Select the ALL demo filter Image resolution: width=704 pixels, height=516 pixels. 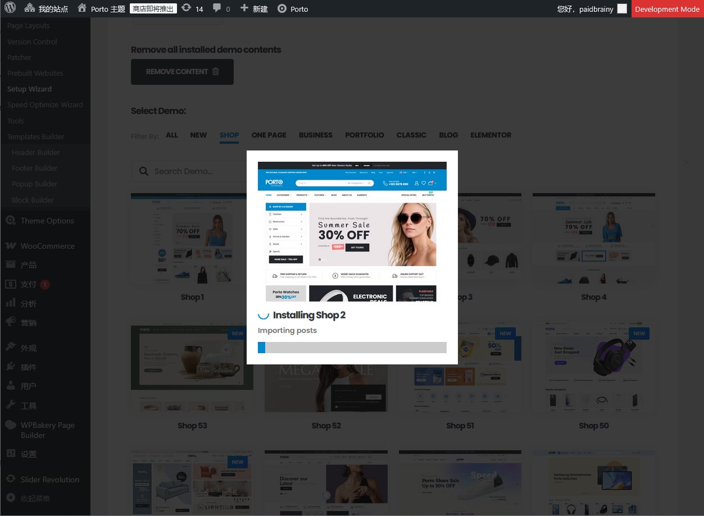pyautogui.click(x=172, y=135)
